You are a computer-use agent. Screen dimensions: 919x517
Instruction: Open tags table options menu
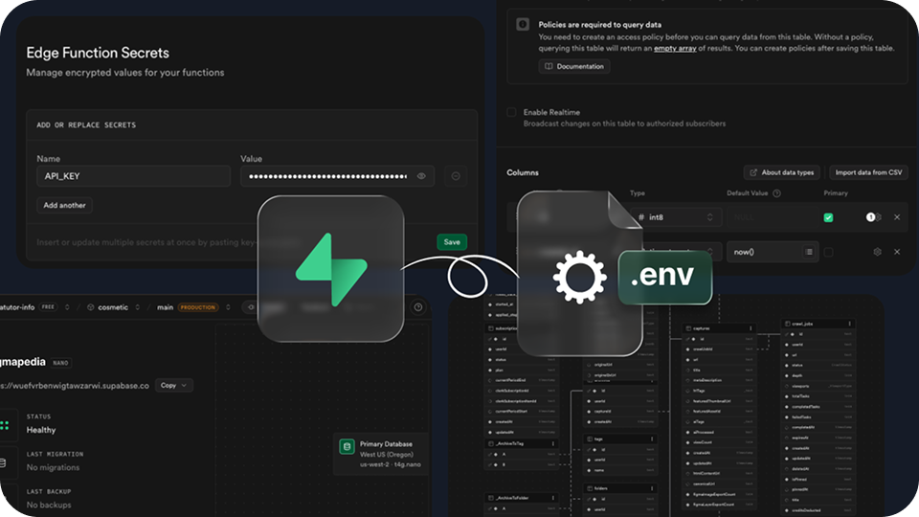point(652,438)
